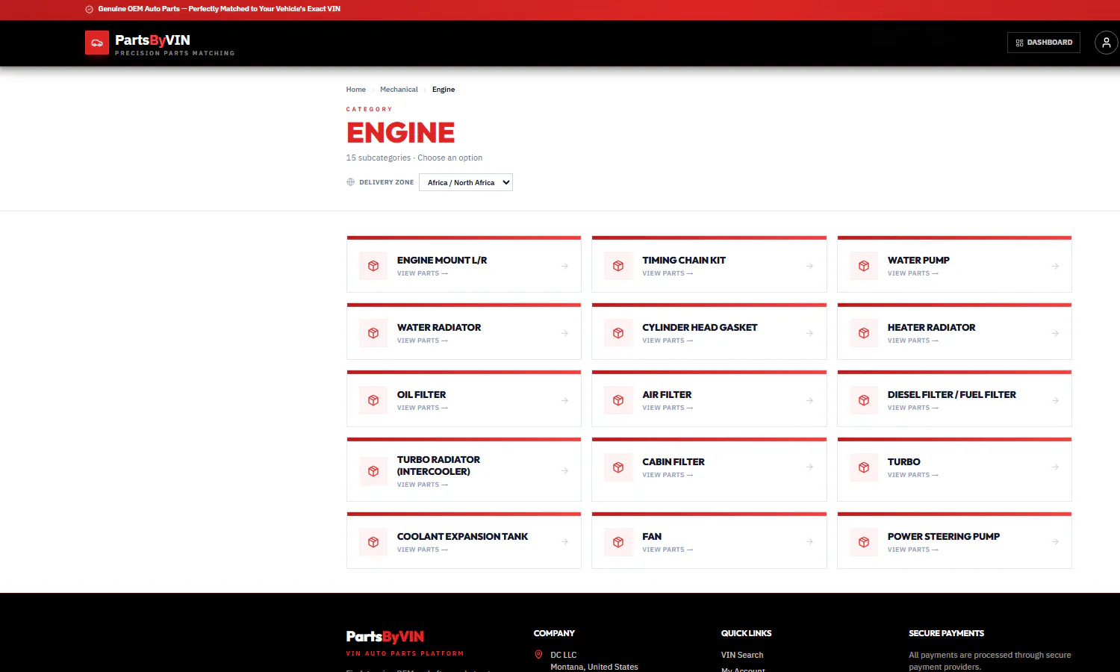Click the arrow on Water Pump card

[1055, 266]
